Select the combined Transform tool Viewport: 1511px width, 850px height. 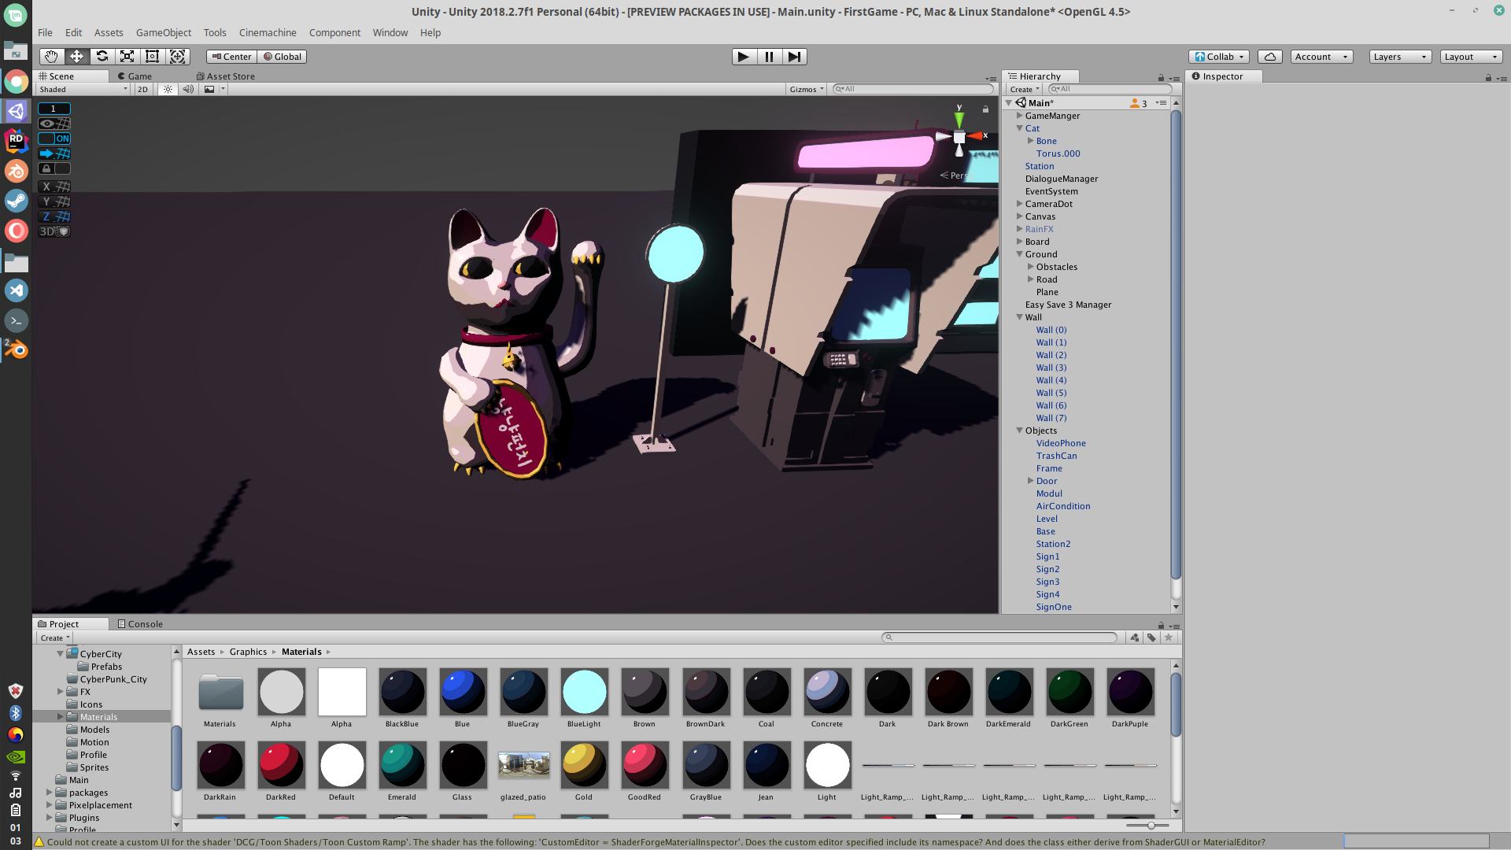coord(177,57)
